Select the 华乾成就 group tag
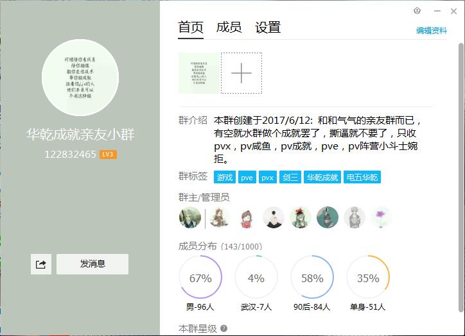Viewport: 465px width, 336px height. pyautogui.click(x=322, y=177)
